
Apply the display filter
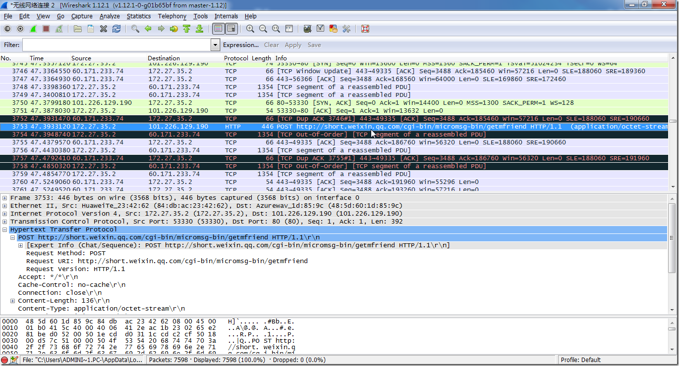click(293, 45)
